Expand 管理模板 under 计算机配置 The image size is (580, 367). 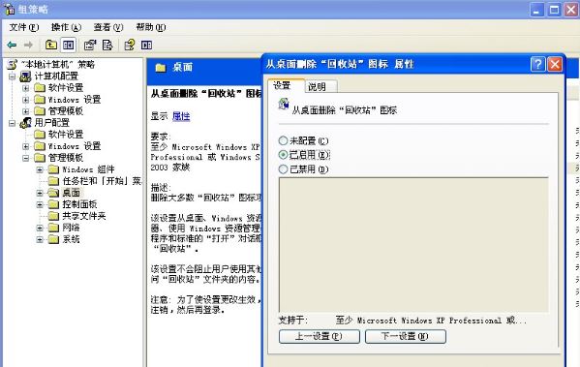click(x=25, y=111)
